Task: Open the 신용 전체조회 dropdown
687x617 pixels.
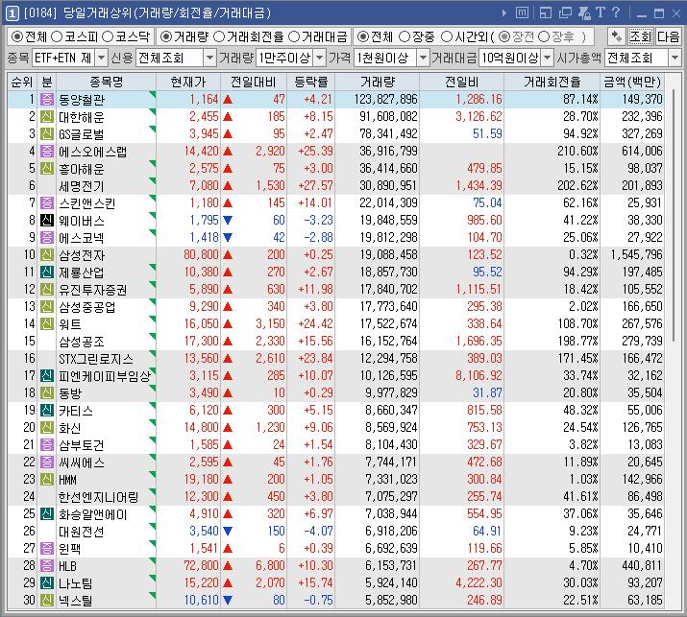Action: click(x=210, y=58)
